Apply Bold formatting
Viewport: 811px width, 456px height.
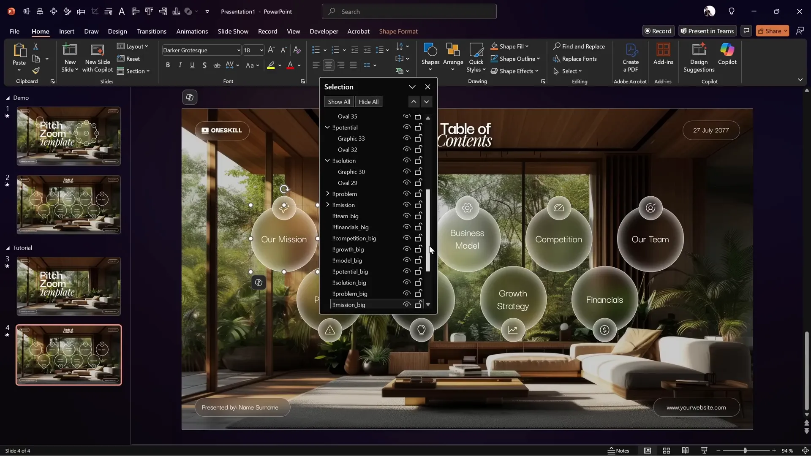(x=168, y=65)
